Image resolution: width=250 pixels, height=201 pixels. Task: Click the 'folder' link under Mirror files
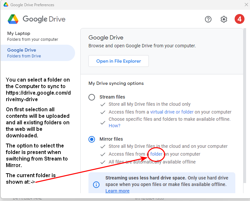tap(156, 154)
